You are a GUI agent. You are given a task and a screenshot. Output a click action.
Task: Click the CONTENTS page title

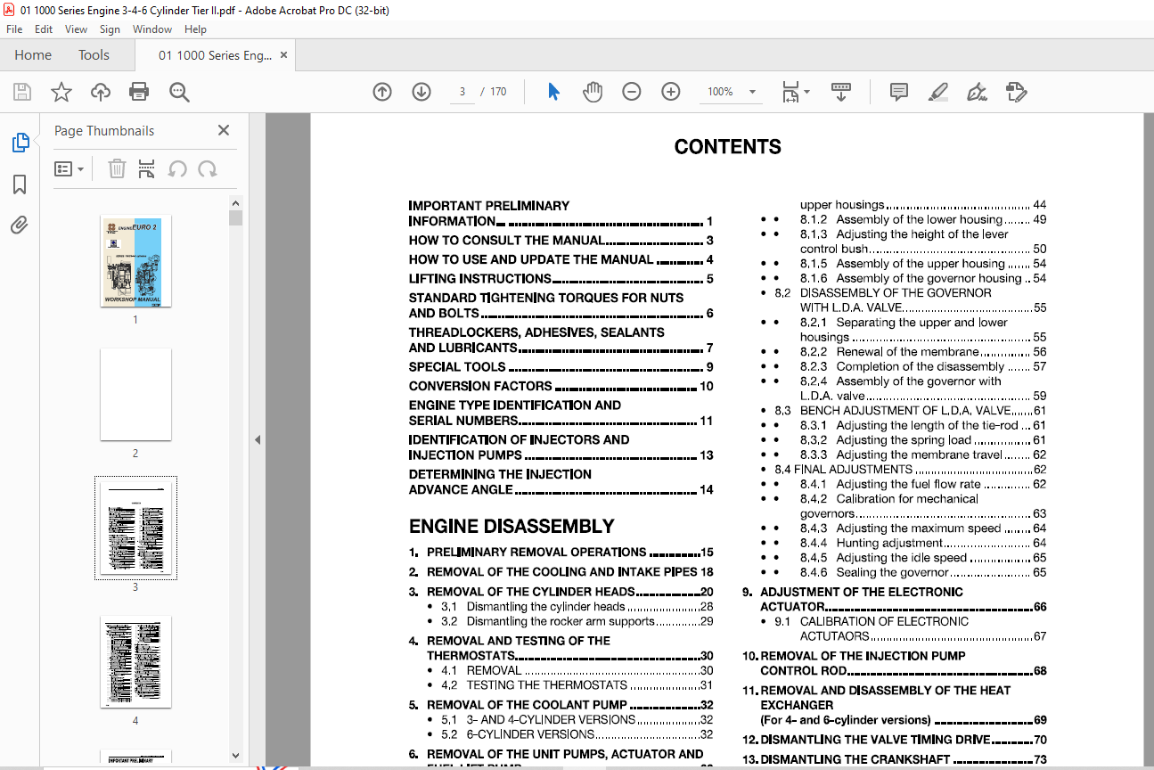click(x=727, y=147)
